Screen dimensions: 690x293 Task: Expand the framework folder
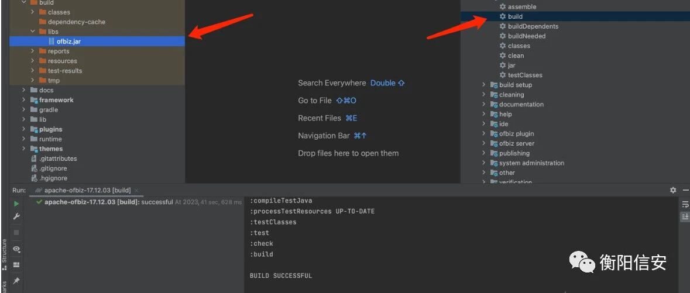click(x=24, y=100)
